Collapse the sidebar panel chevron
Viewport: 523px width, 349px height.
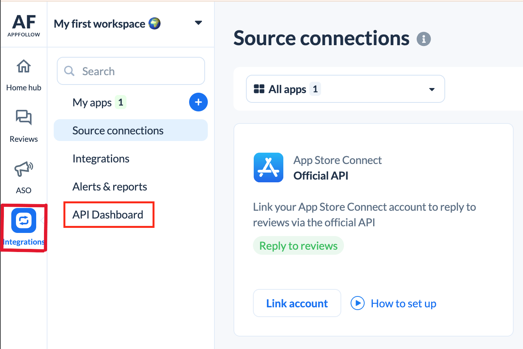click(42, 220)
